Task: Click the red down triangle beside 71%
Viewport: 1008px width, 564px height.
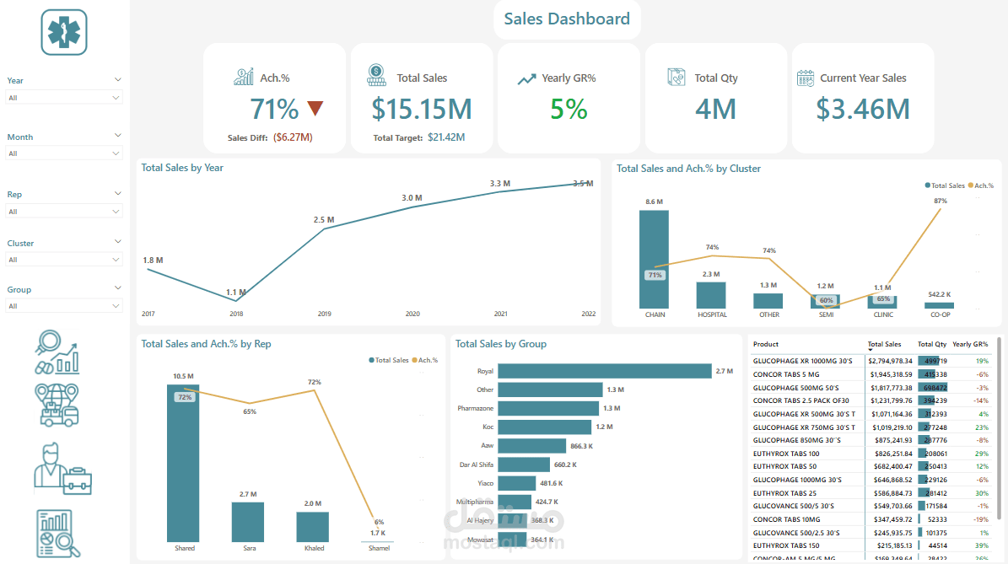Action: click(x=315, y=108)
